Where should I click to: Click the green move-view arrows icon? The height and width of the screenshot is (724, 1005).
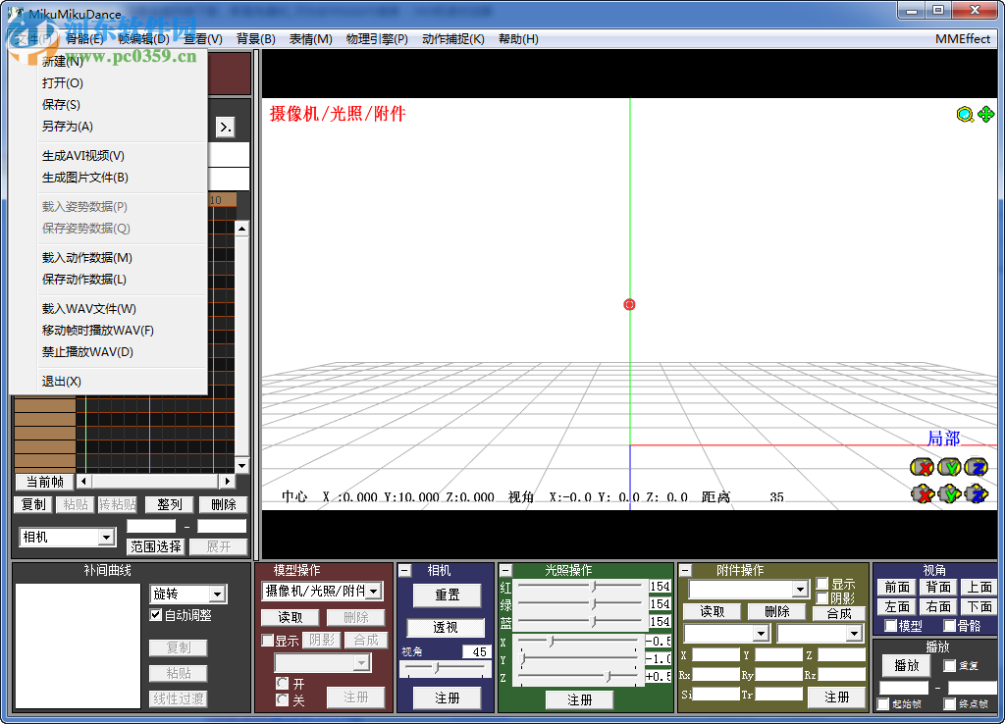tap(985, 115)
